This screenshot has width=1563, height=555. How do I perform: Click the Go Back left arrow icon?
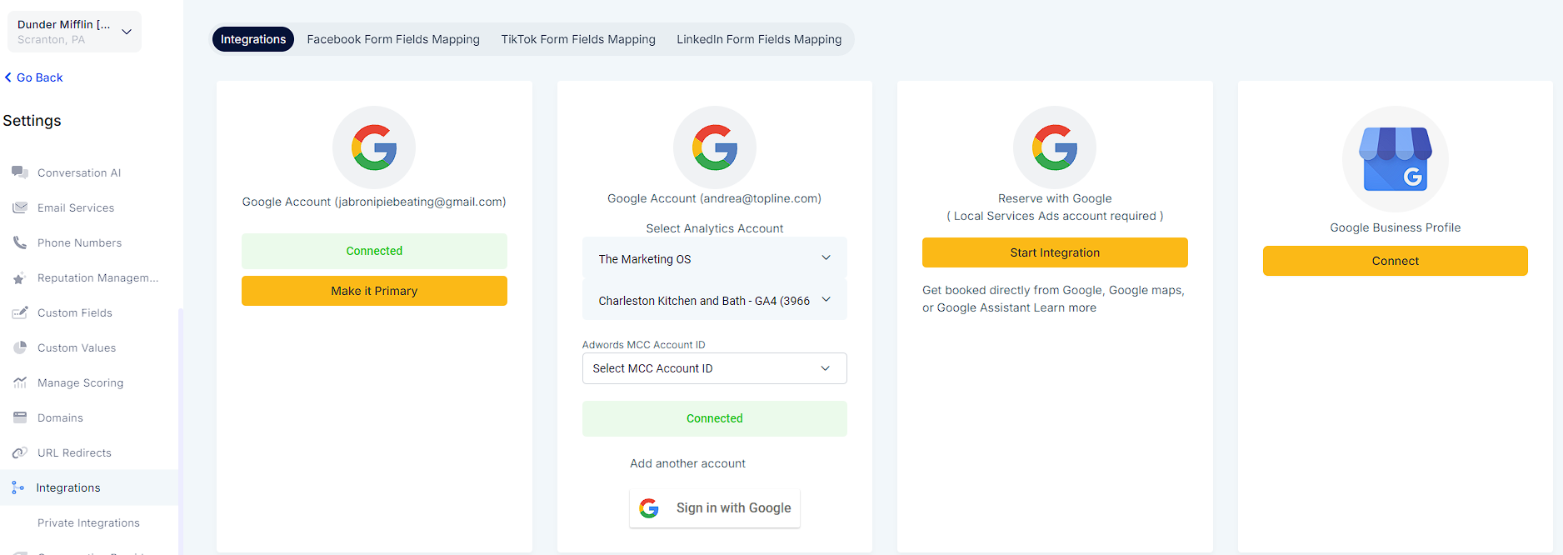(x=8, y=77)
